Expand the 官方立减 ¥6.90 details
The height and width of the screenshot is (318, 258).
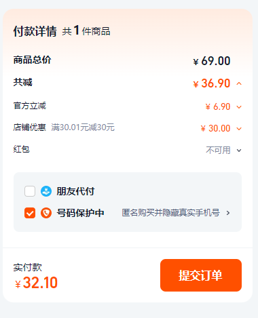click(239, 107)
